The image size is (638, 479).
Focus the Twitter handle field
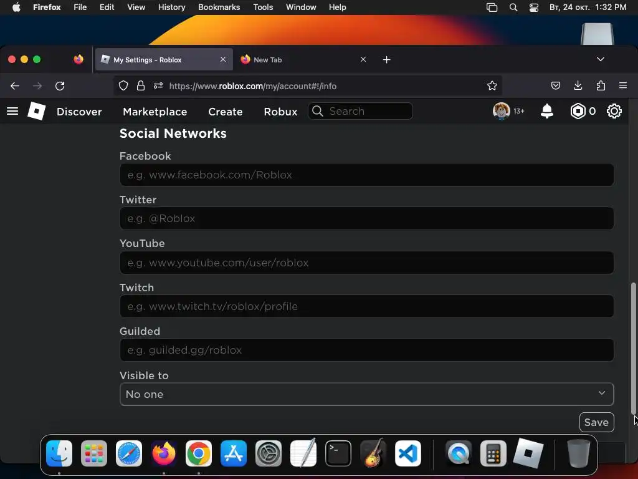tap(366, 218)
